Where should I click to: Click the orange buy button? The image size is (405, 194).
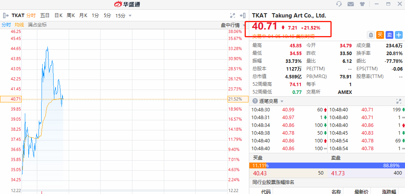pos(380,35)
